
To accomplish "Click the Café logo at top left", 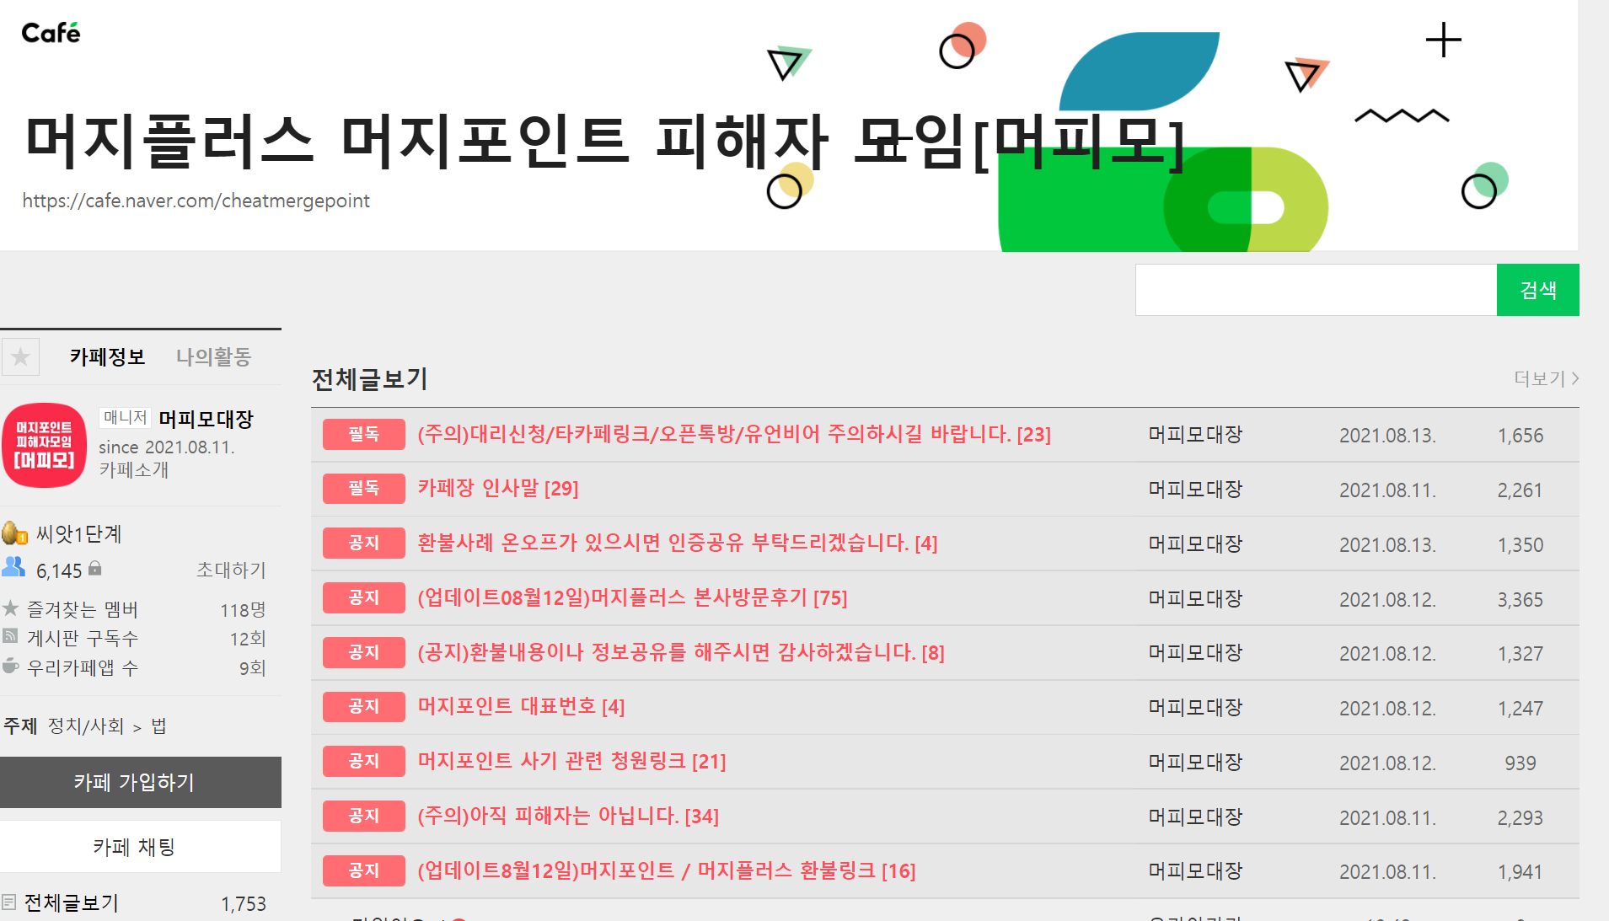I will click(51, 33).
